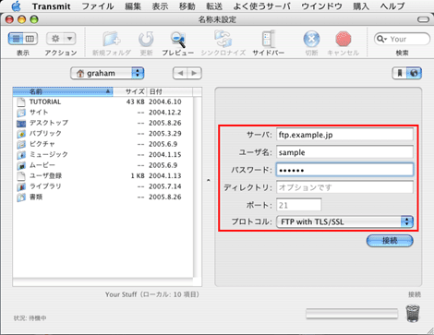Click the Disconnect toolbar icon
This screenshot has height=335, width=434.
click(311, 39)
